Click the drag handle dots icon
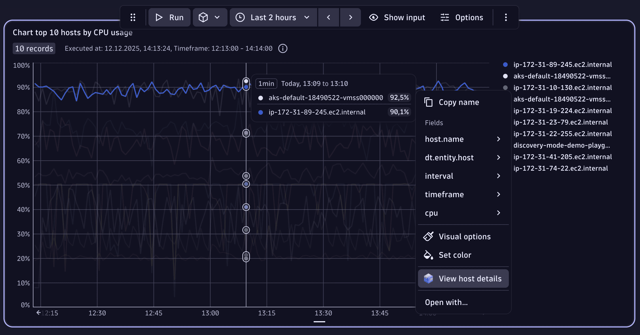The height and width of the screenshot is (335, 640). pyautogui.click(x=133, y=18)
